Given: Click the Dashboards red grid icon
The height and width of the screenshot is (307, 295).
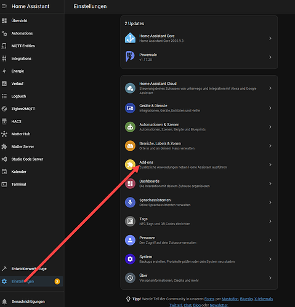Looking at the screenshot, I should pos(130,183).
